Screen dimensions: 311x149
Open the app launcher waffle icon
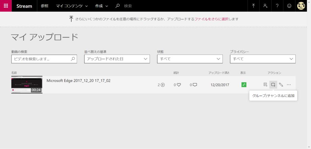tap(6, 6)
